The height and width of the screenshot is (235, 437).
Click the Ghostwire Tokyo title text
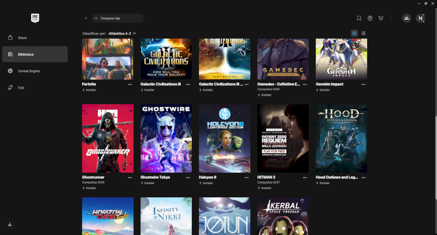coord(155,177)
